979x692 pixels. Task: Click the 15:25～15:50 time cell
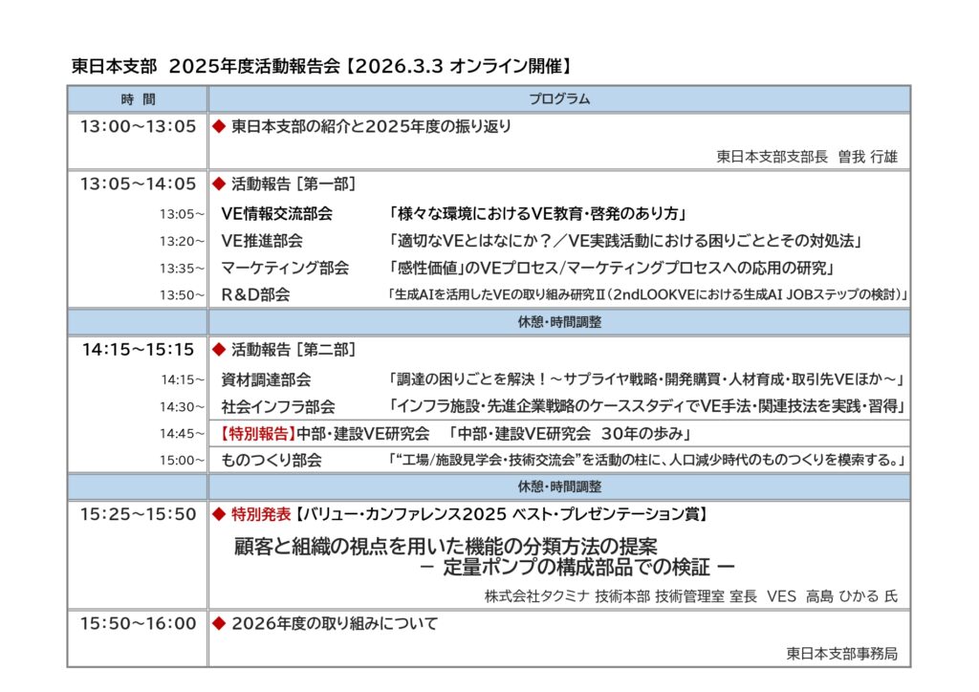pyautogui.click(x=138, y=515)
